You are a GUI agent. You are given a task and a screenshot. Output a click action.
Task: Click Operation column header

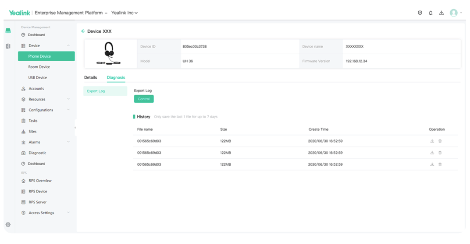click(x=437, y=129)
